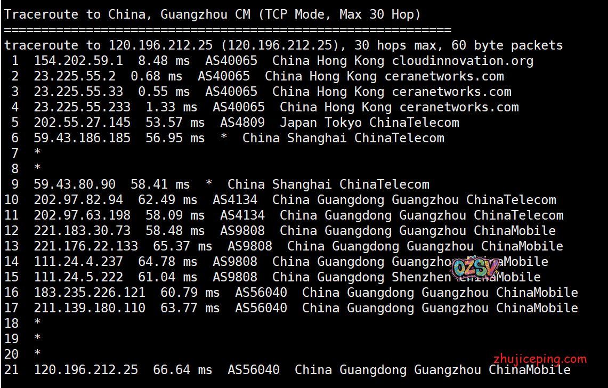Click the AS4809 label in hop 5
Screen dimensions: 608x388
point(242,123)
